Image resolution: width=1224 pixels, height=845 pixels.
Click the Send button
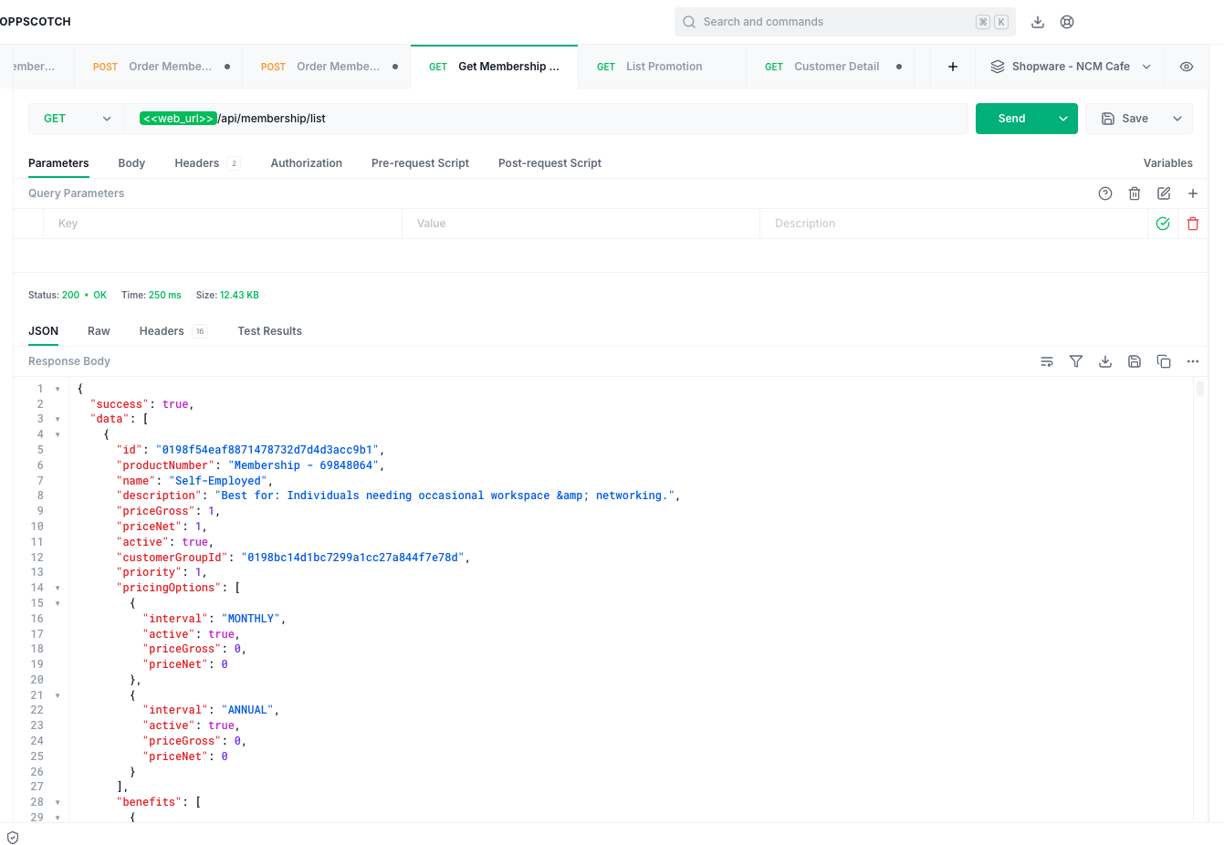(x=1011, y=119)
